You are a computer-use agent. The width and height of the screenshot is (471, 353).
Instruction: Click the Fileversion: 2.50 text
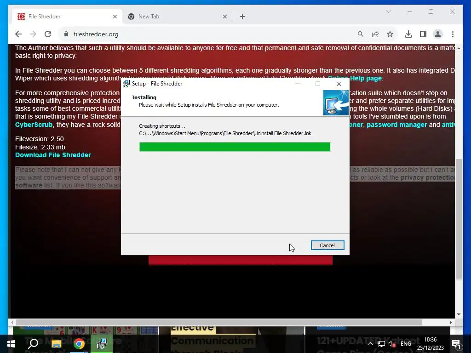(x=40, y=139)
